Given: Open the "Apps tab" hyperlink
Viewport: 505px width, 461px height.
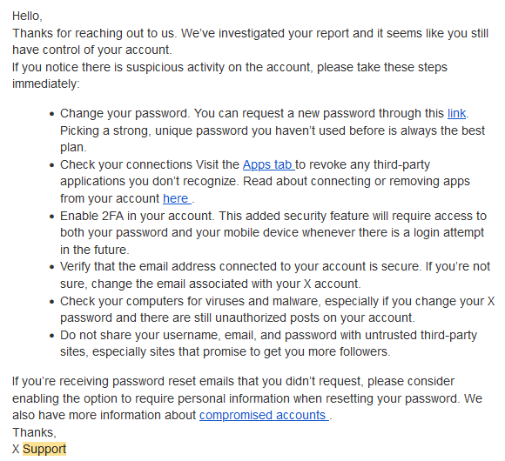Looking at the screenshot, I should click(x=268, y=164).
